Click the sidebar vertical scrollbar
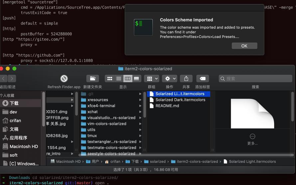The image size is (296, 185). (44, 109)
